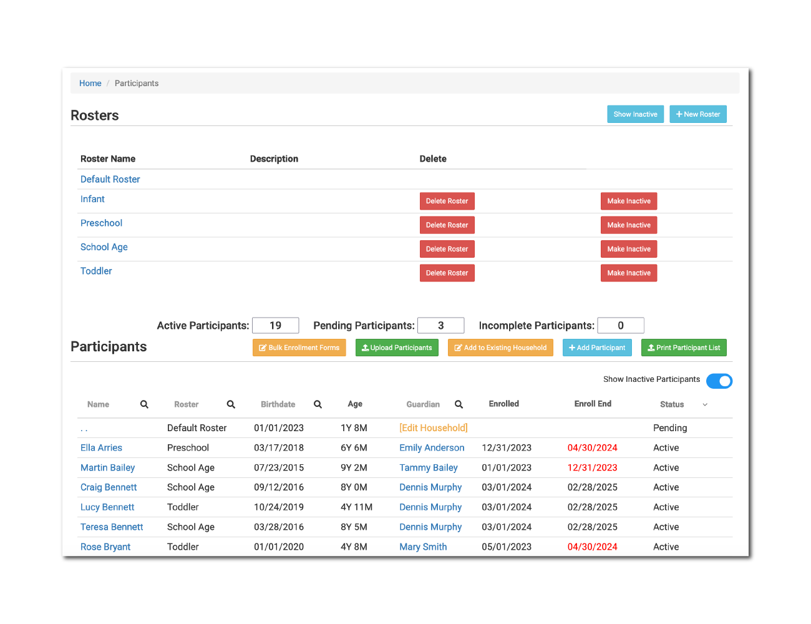Expand the Status column dropdown
The width and height of the screenshot is (811, 624).
click(x=705, y=405)
